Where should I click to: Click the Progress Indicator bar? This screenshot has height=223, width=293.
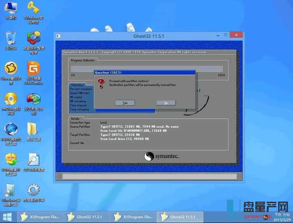[146, 69]
